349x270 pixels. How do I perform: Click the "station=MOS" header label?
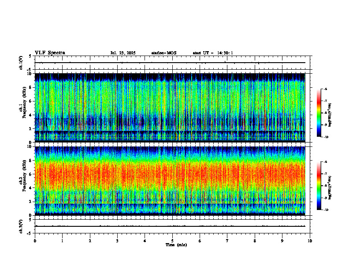164,53
